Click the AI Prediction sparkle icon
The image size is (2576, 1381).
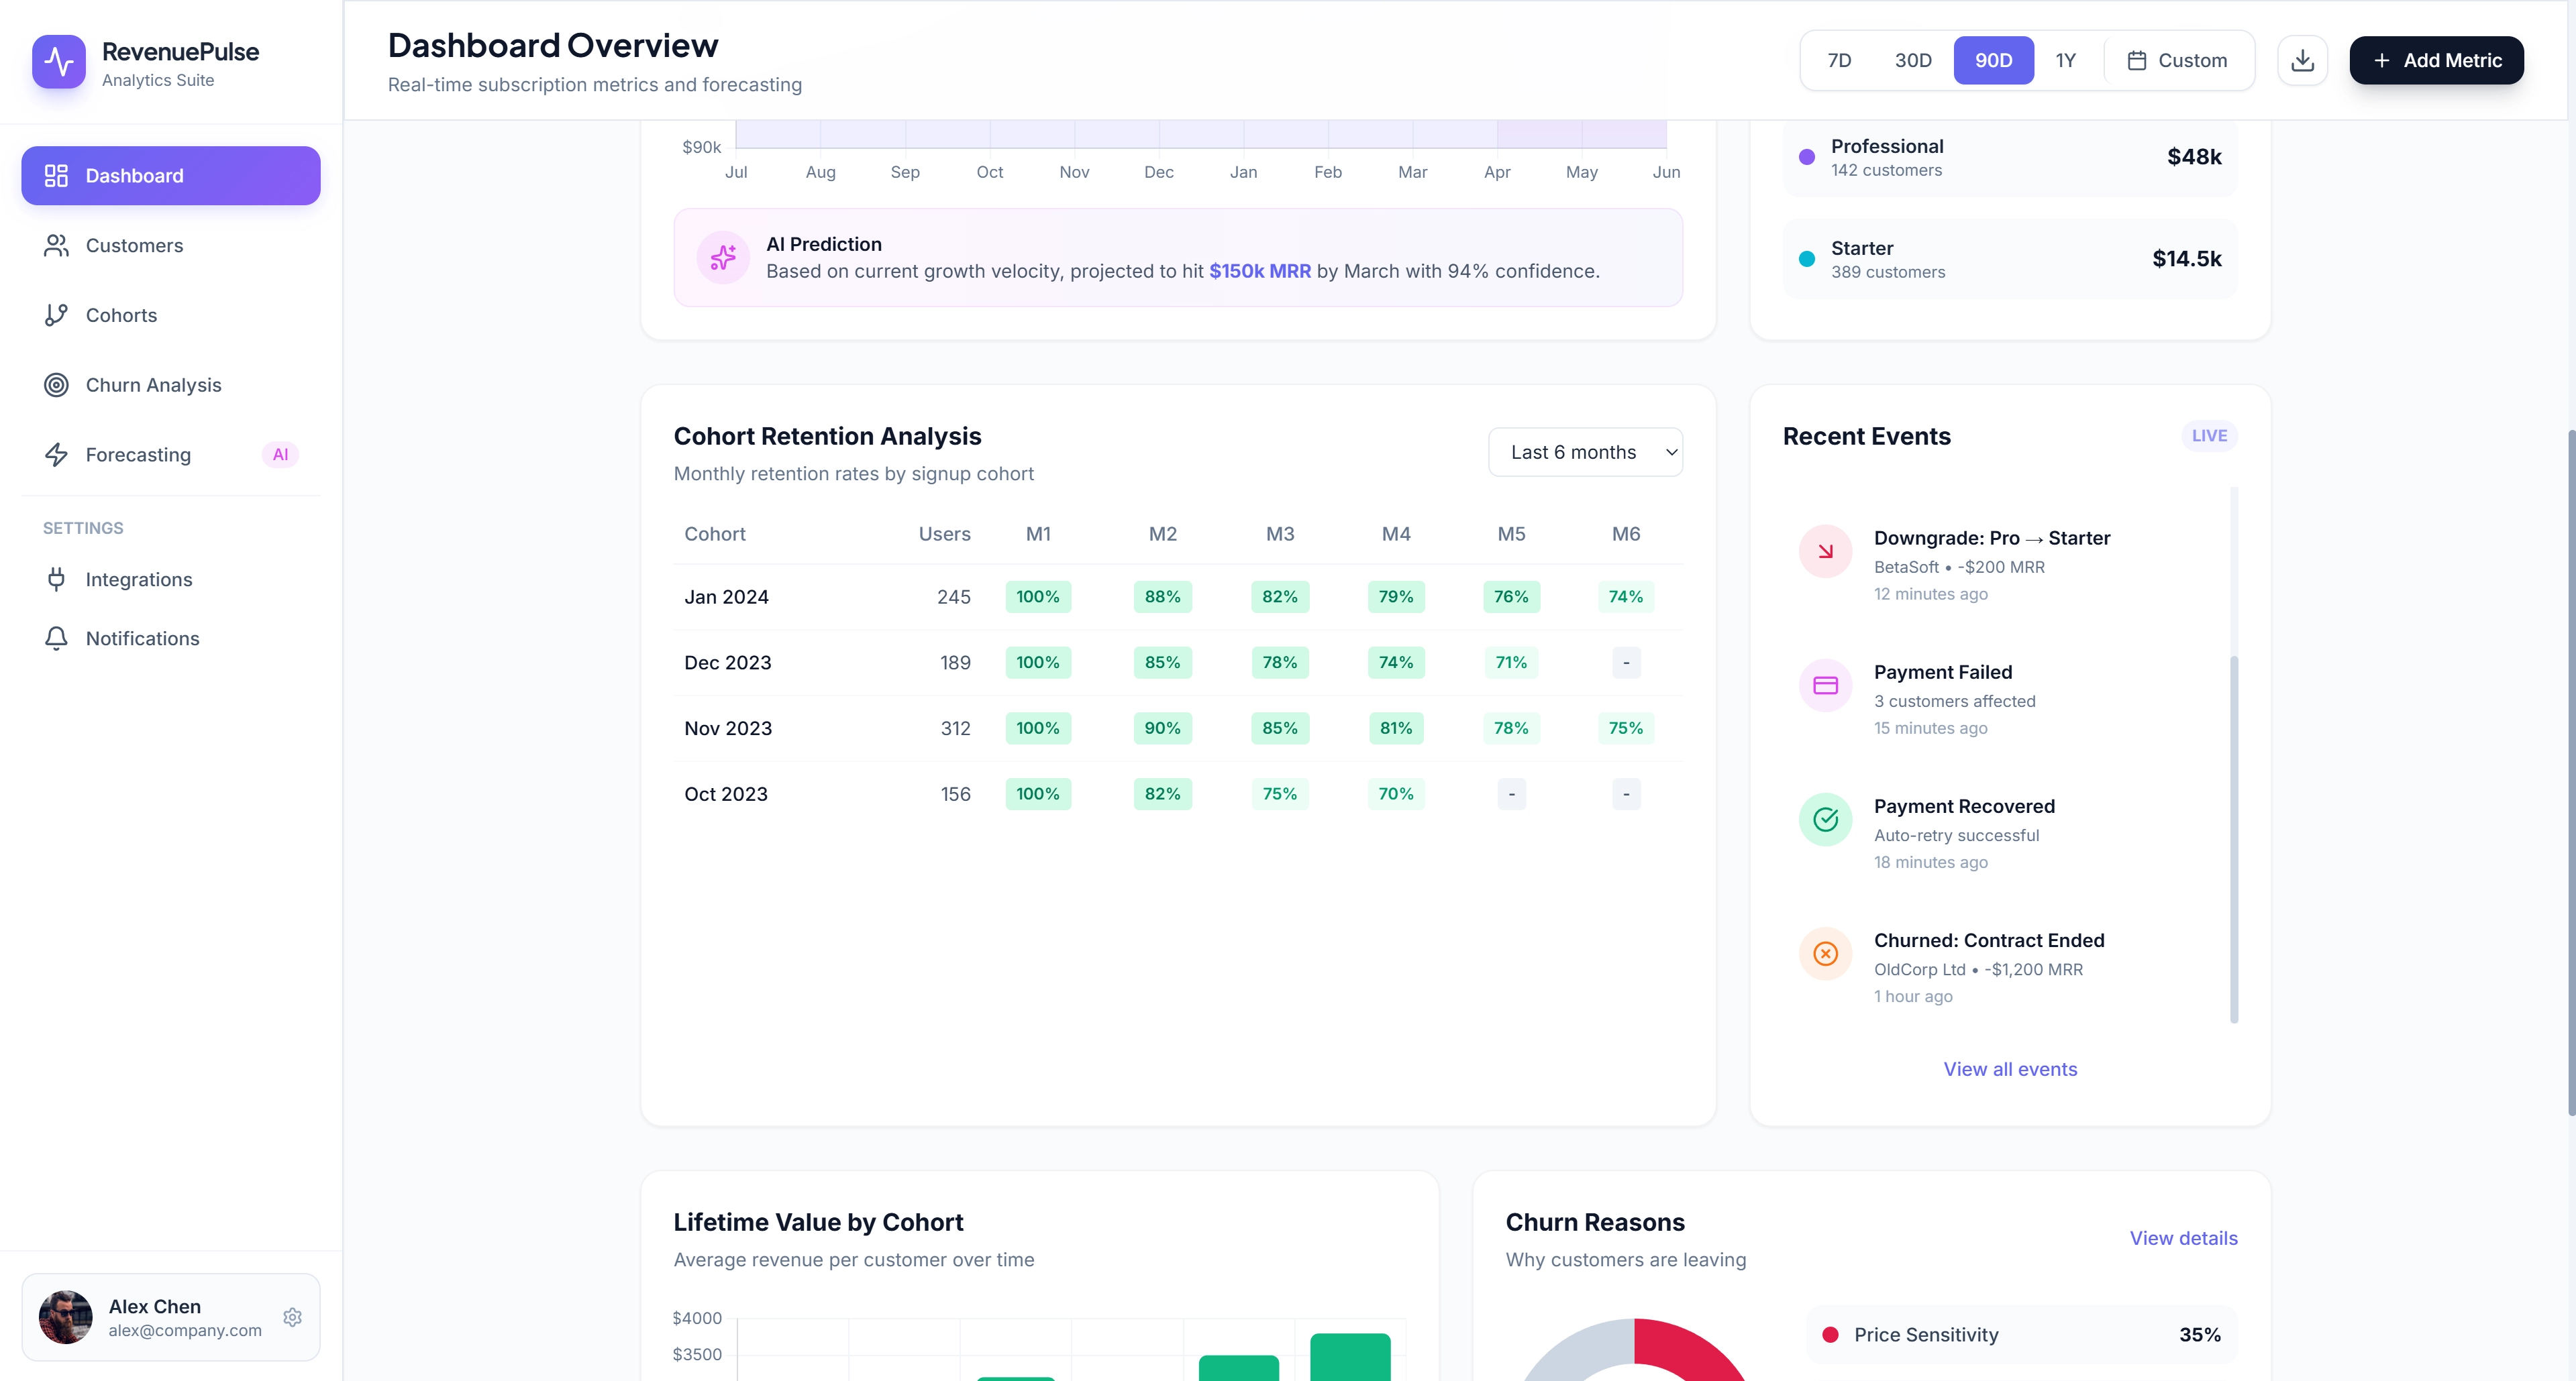pos(722,257)
